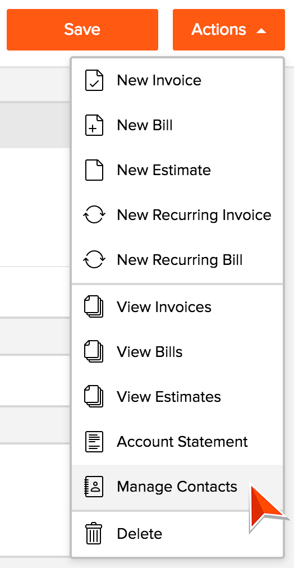Save the current record
This screenshot has width=294, height=568.
click(82, 30)
